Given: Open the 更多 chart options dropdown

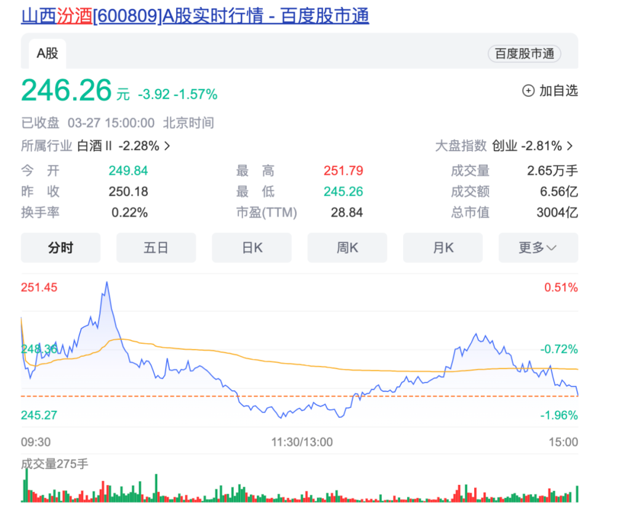Looking at the screenshot, I should coord(538,248).
